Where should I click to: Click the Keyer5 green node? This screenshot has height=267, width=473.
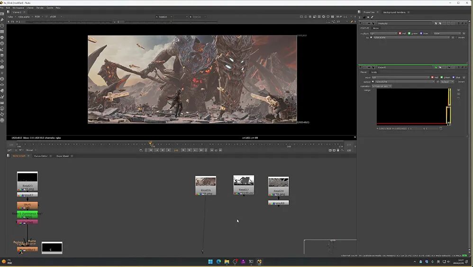tap(27, 214)
